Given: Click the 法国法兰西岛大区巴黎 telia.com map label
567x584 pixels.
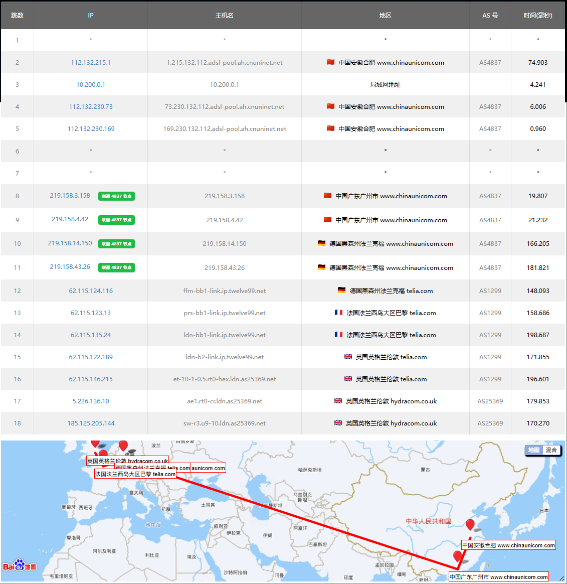Looking at the screenshot, I should tap(135, 474).
